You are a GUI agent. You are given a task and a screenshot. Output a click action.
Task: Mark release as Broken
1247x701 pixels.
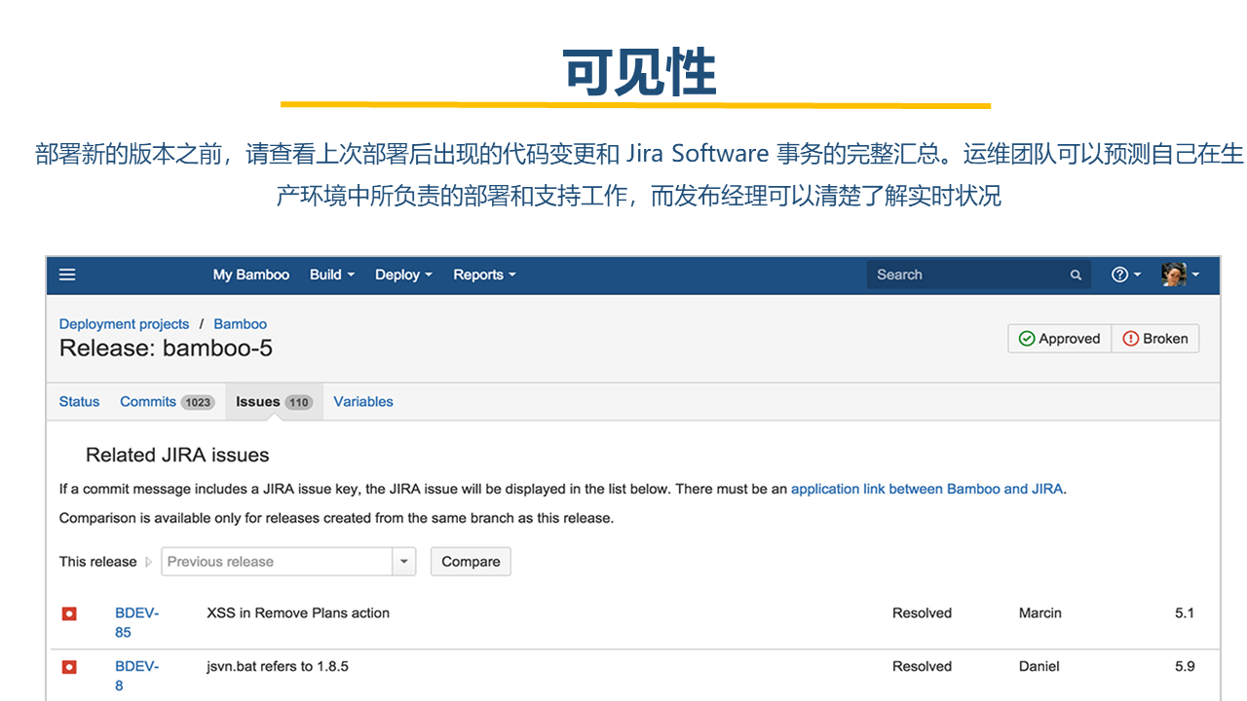coord(1155,339)
